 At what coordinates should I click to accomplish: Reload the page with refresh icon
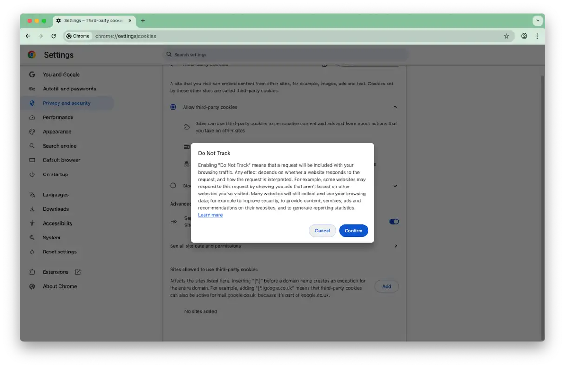(x=53, y=36)
